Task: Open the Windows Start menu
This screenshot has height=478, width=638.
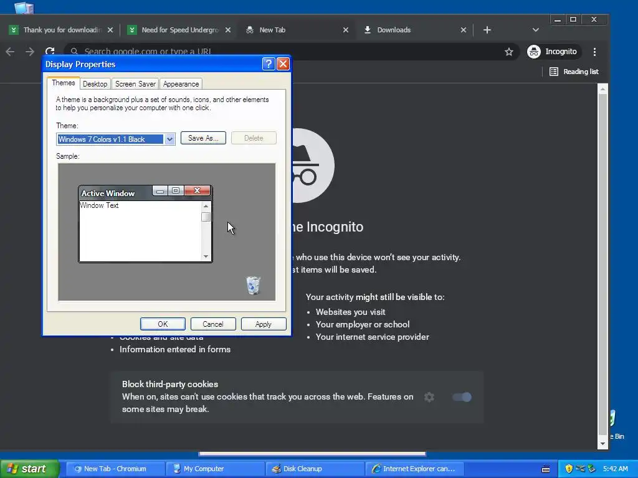Action: click(29, 469)
